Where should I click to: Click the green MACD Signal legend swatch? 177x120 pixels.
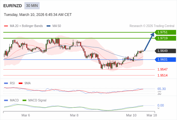[24, 100]
